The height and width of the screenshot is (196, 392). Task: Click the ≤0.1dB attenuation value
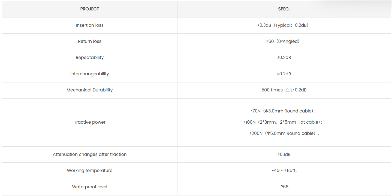pos(284,154)
